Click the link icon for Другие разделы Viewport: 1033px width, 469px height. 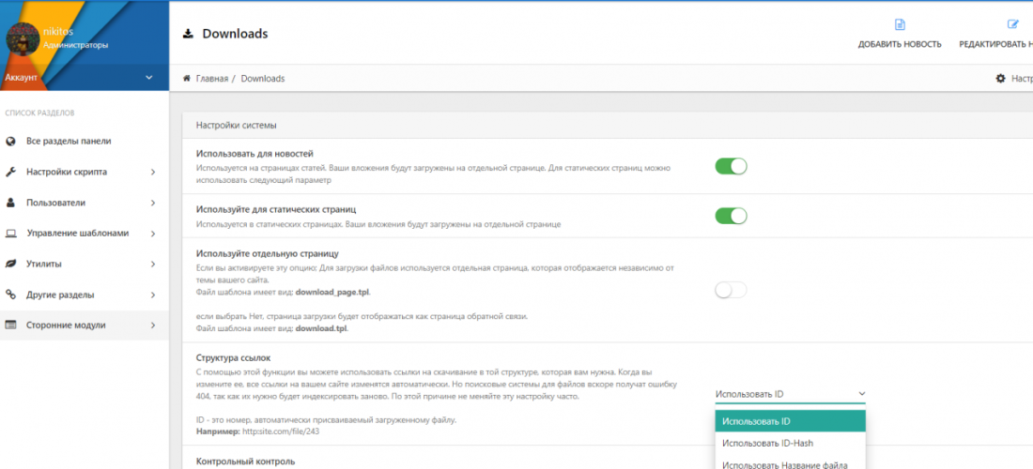click(11, 295)
